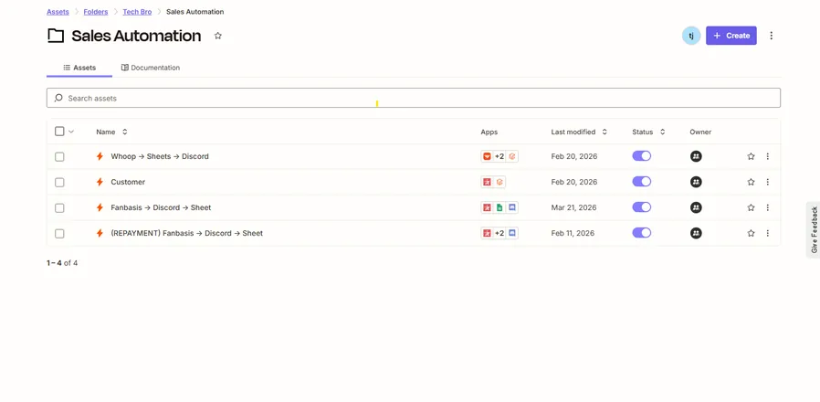Select the Whoop → Sheets → Discord checkbox
The width and height of the screenshot is (820, 402).
(x=59, y=156)
